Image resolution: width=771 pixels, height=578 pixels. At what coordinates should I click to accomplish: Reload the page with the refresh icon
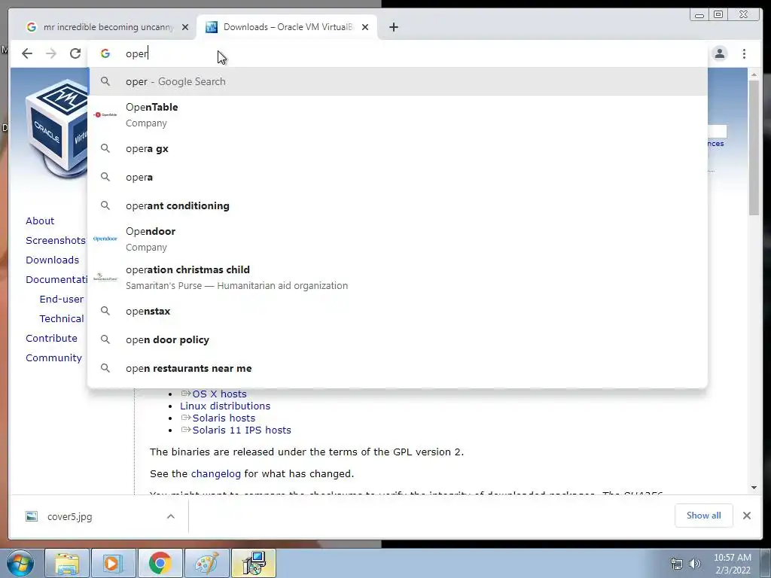[x=75, y=53]
